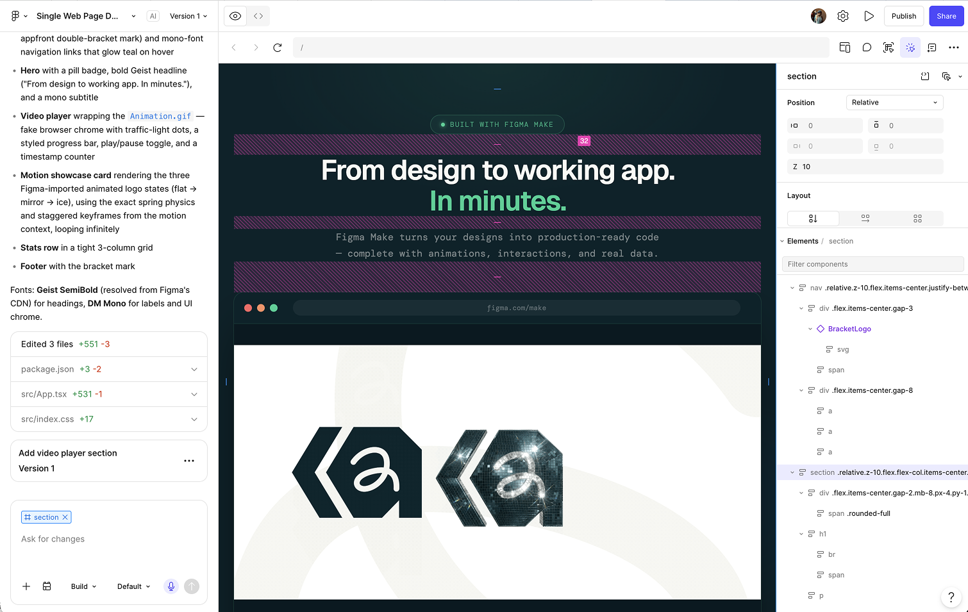The image size is (968, 612).
Task: Collapse the nav element tree row
Action: pos(792,288)
